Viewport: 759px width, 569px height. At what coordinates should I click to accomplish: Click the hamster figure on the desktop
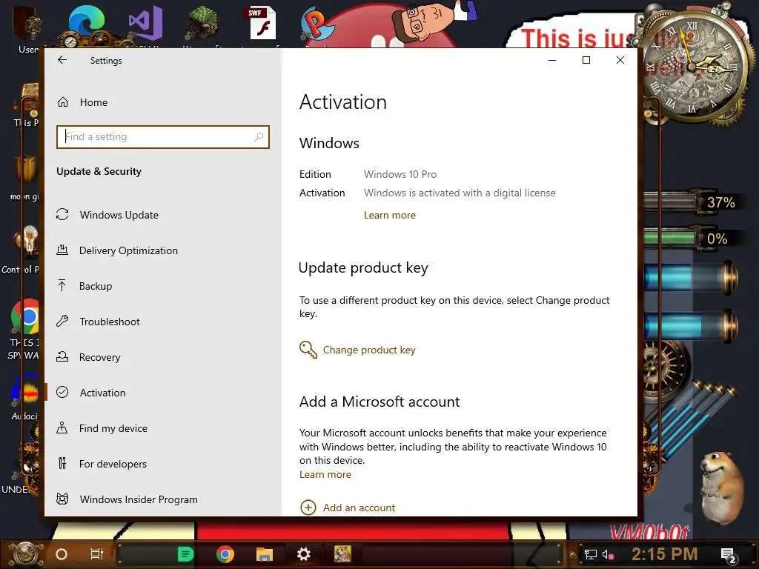(x=722, y=486)
